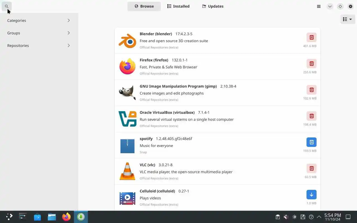Select the Firefox (firefox) title
357x223 pixels.
coord(154,60)
